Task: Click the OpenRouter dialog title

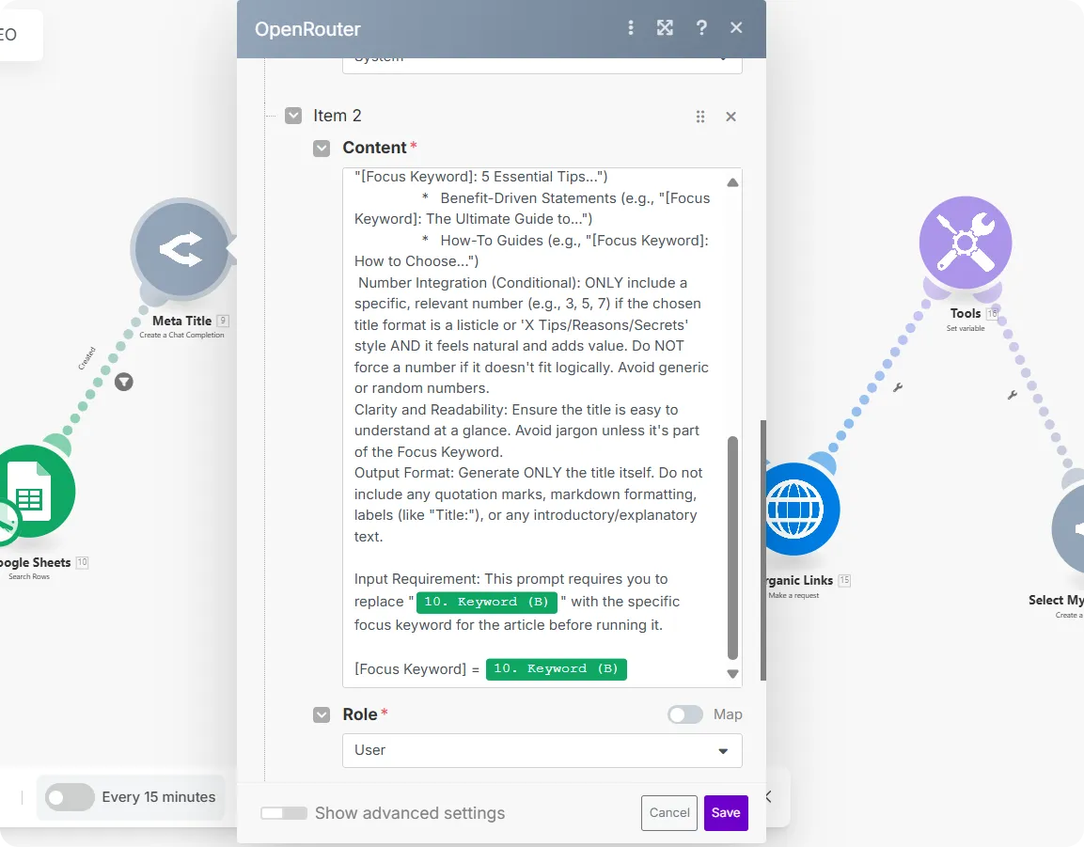Action: point(307,29)
